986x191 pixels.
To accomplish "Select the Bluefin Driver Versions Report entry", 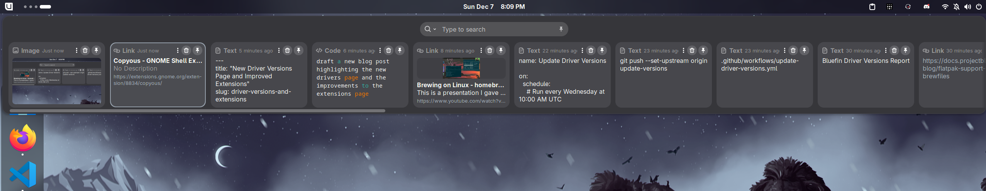I will coord(866,77).
